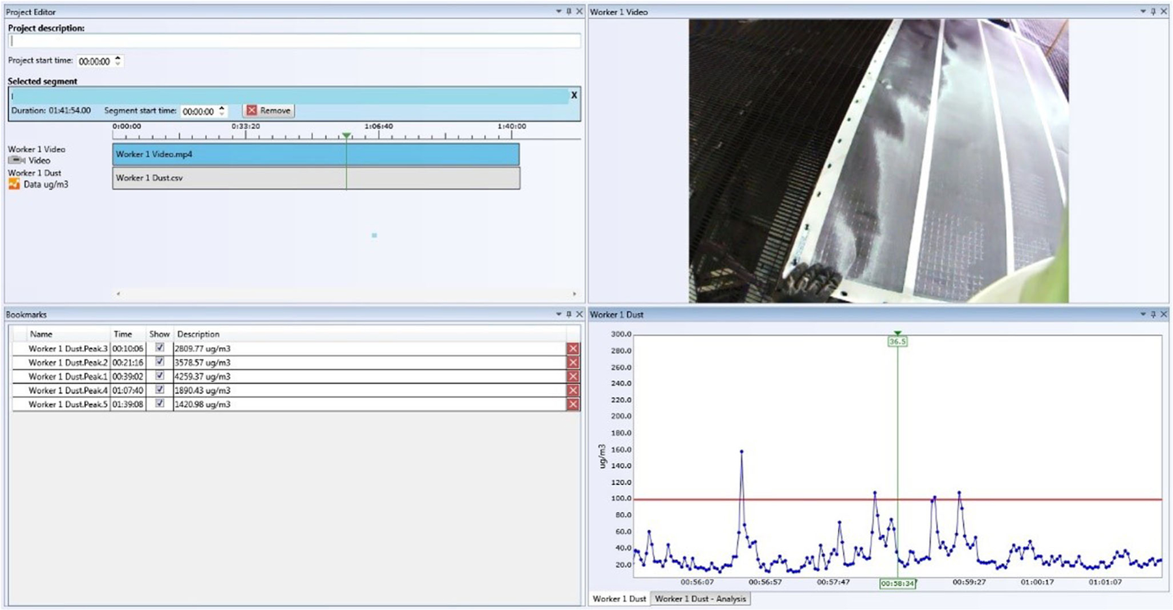Delete the Worker 1 Dust.Peak.3 bookmark

[573, 348]
